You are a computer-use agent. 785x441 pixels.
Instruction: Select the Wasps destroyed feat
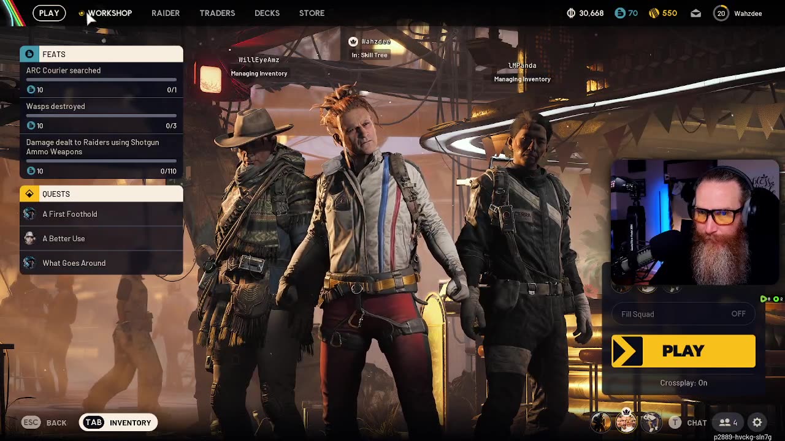(101, 116)
